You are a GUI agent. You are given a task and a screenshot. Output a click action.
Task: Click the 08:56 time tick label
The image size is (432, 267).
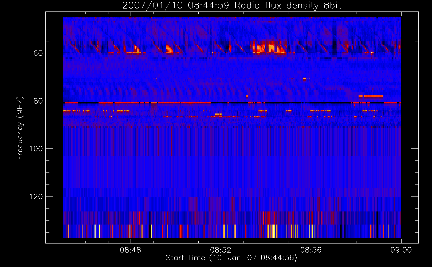coord(311,250)
